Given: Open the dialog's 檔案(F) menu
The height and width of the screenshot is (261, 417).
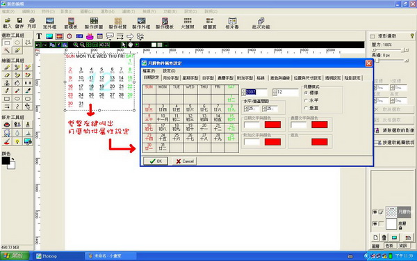Looking at the screenshot, I should pos(149,71).
